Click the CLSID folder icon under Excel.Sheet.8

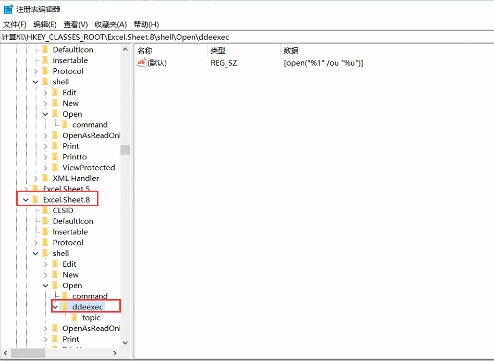pos(45,210)
